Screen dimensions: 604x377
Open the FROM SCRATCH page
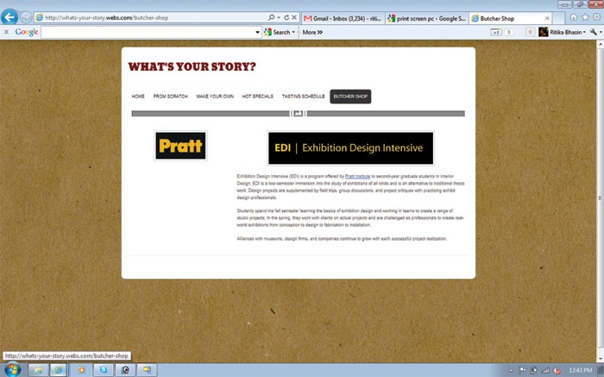click(171, 97)
